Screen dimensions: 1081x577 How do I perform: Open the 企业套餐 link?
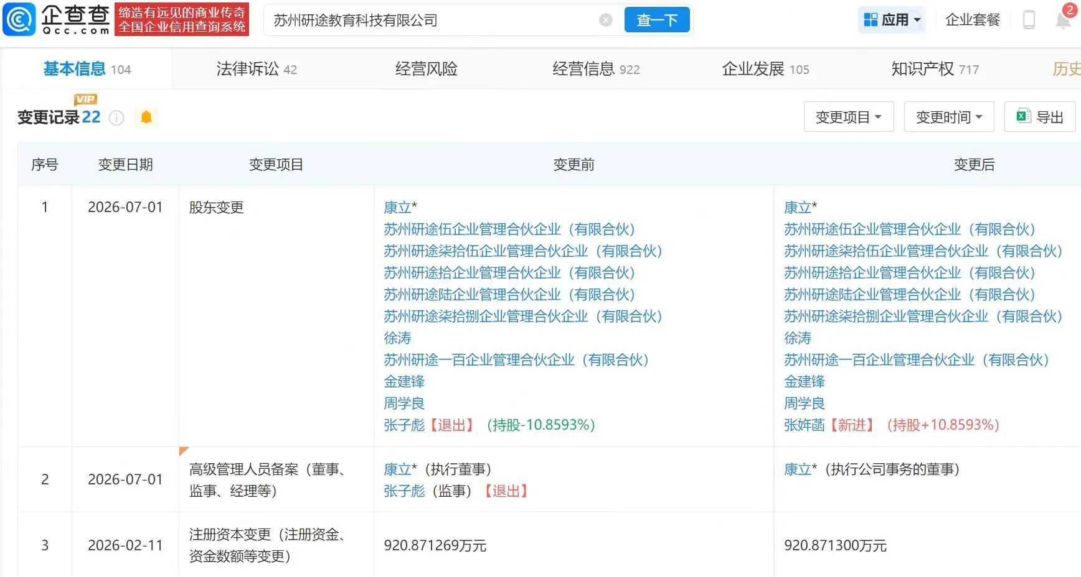tap(973, 20)
